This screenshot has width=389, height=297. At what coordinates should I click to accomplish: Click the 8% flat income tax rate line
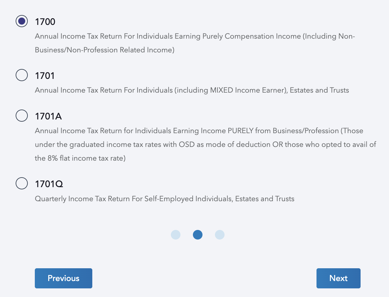point(80,158)
